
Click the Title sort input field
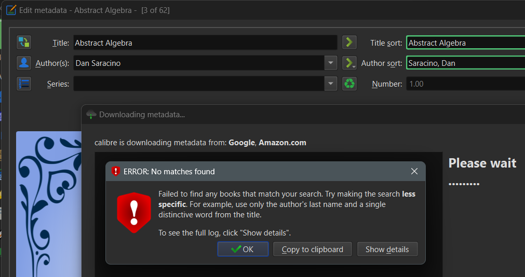point(465,43)
